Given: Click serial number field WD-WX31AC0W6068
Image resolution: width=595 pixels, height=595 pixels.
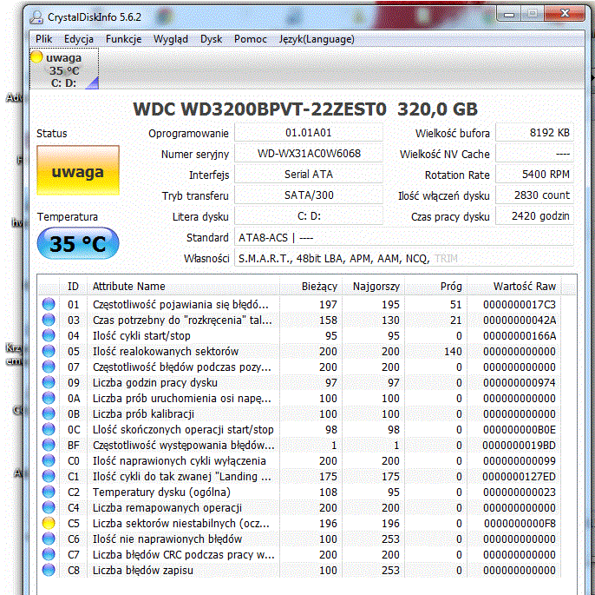Looking at the screenshot, I should [x=309, y=154].
